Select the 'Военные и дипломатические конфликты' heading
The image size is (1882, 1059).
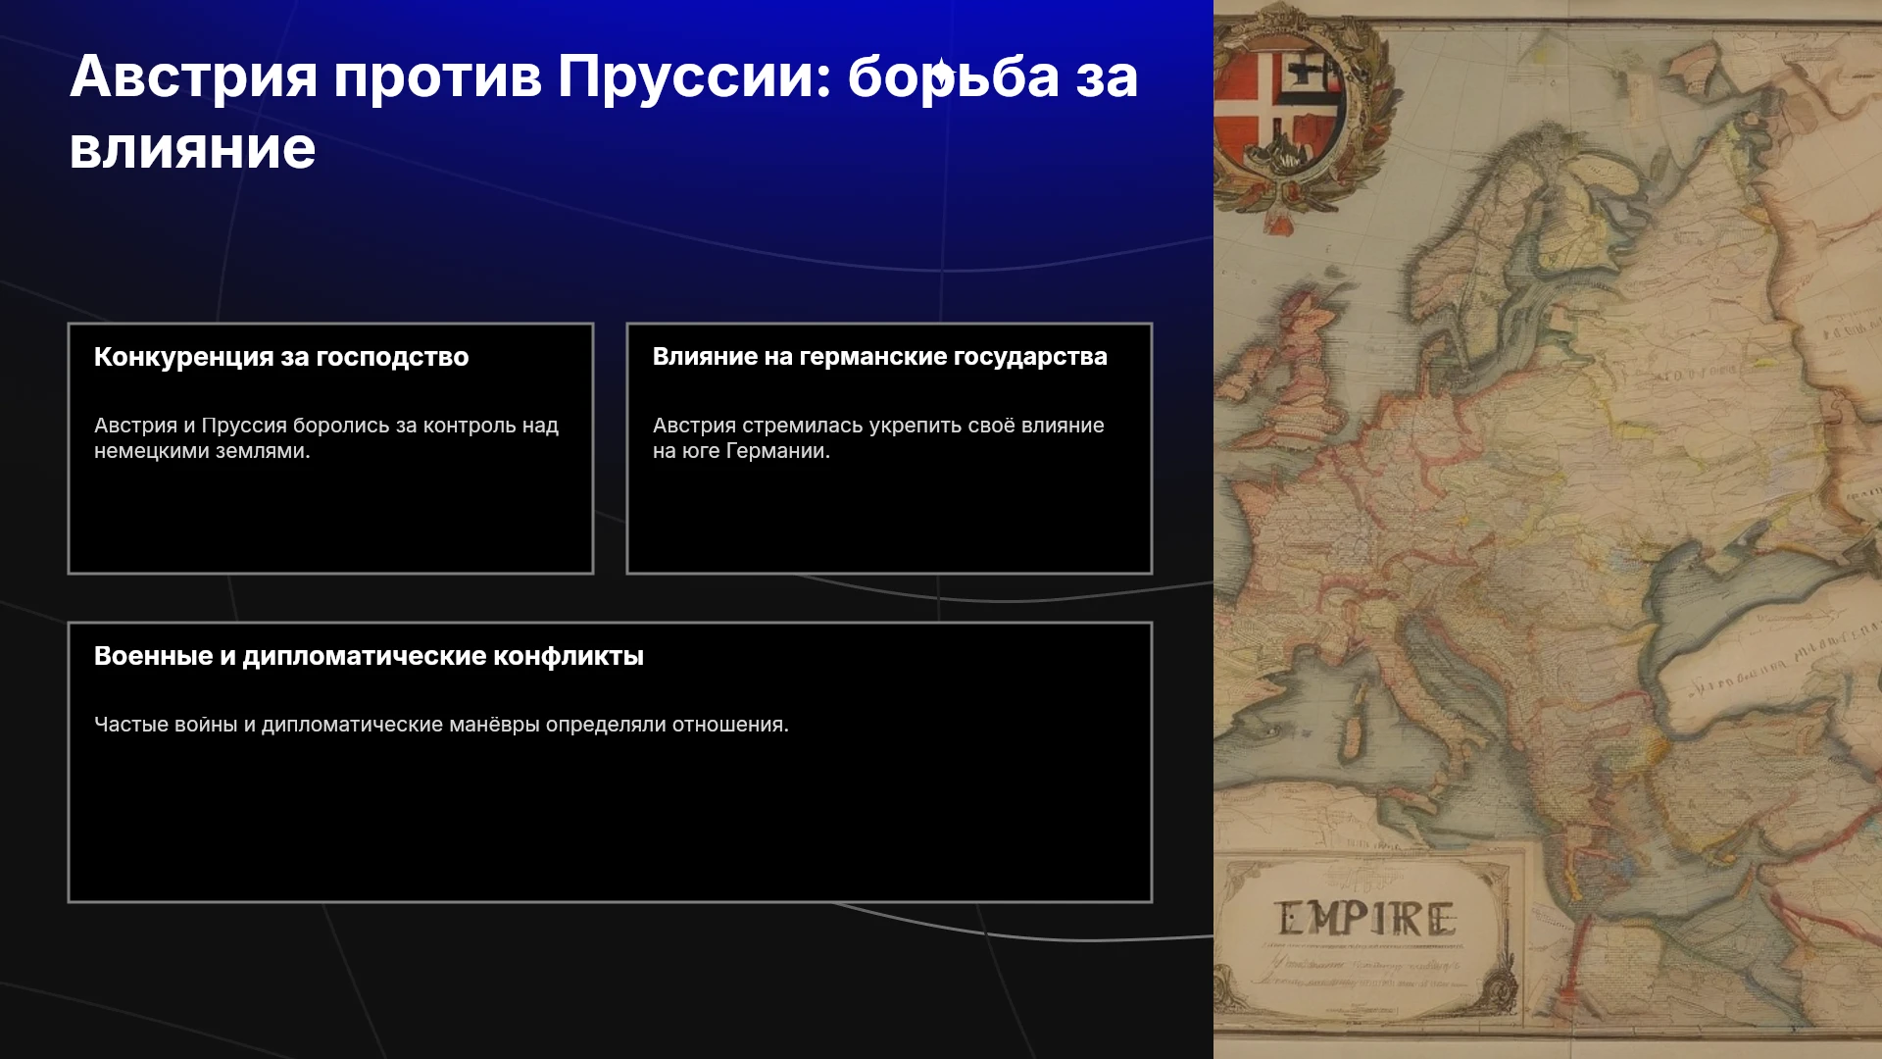point(369,656)
